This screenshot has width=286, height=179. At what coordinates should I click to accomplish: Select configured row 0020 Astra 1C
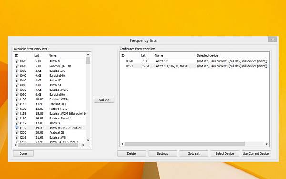point(194,61)
